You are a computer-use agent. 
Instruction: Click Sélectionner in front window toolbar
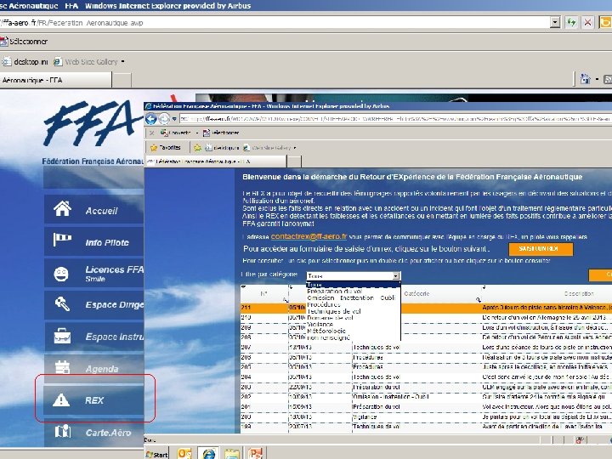click(x=221, y=133)
